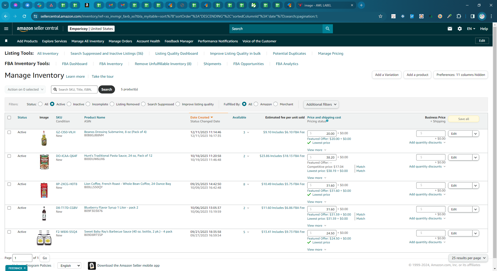
Task: Expand Add quantity discounts for Blueberry Syrup row
Action: tap(427, 218)
